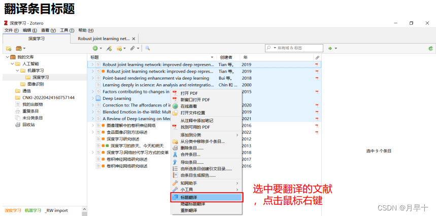Choose 新窗口打开 PDF
The height and width of the screenshot is (216, 436).
(x=206, y=100)
